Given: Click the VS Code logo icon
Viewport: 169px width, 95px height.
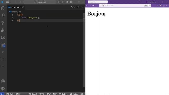Looking at the screenshot, I should 2,2.
